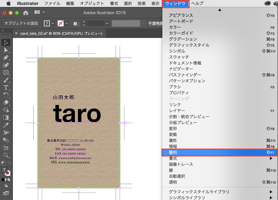
Task: Click the 不透明度 link in control bar
Action: (x=155, y=24)
